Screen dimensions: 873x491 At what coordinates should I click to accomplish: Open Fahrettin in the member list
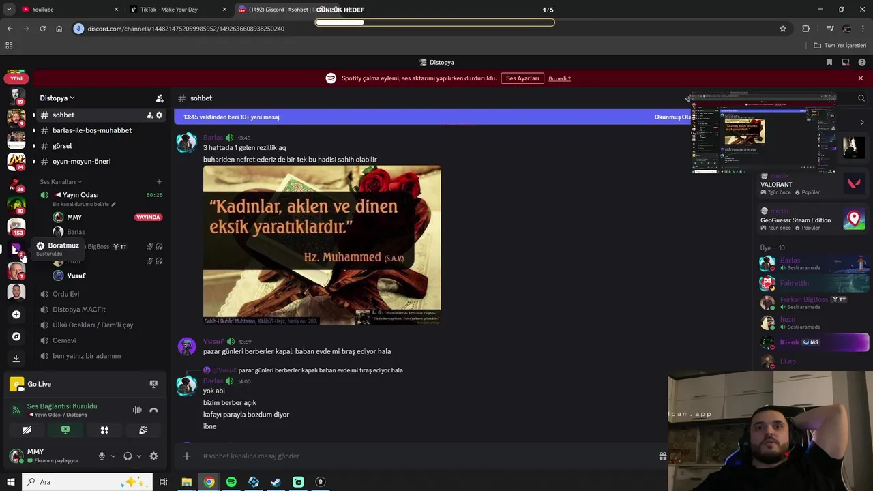[x=814, y=283]
